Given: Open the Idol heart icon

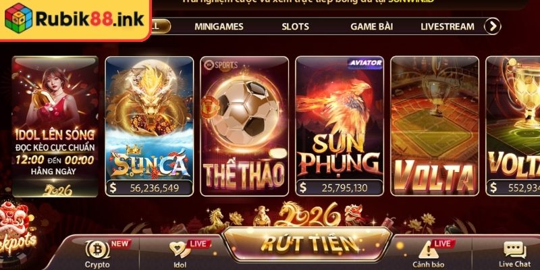Looking at the screenshot, I should (x=180, y=249).
